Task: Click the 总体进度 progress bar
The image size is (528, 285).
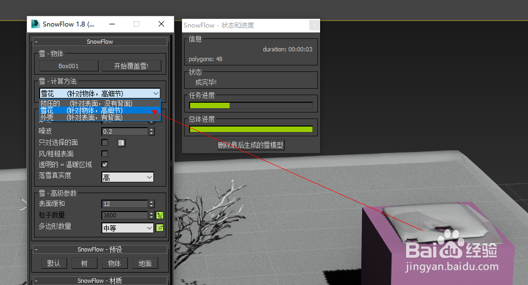Action: pos(251,129)
